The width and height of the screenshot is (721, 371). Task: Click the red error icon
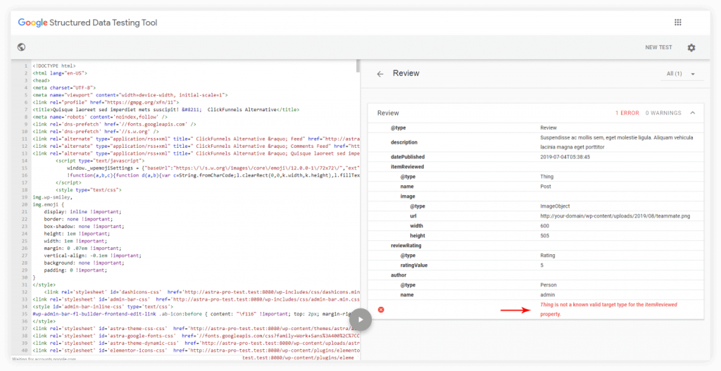[x=381, y=310]
